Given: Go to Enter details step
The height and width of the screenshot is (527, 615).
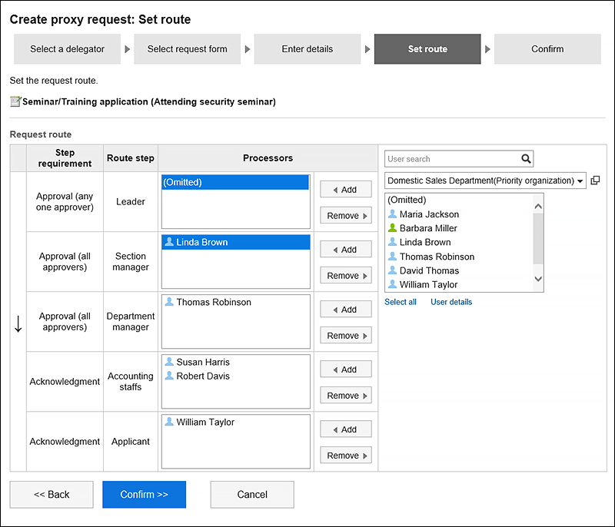Looking at the screenshot, I should 307,49.
